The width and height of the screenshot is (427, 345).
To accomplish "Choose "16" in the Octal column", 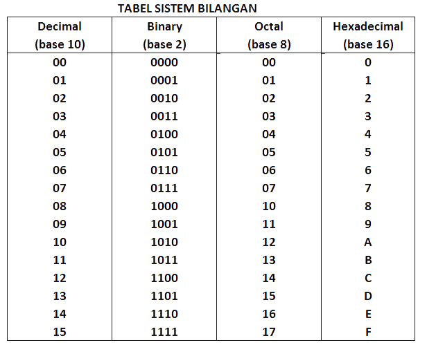I will click(x=269, y=314).
